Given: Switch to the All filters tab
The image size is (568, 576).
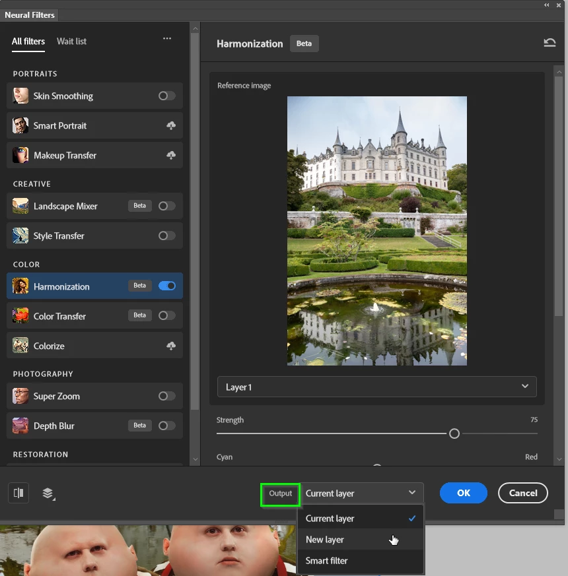Looking at the screenshot, I should point(28,42).
